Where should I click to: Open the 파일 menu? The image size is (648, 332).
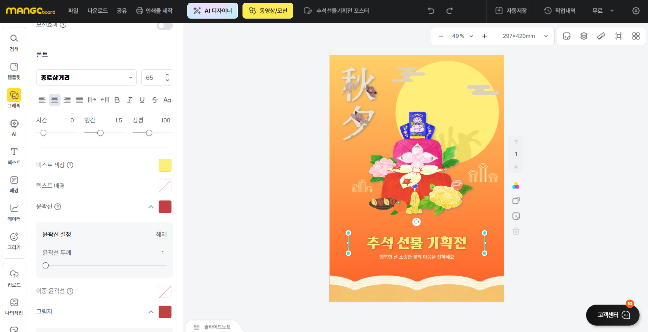73,10
